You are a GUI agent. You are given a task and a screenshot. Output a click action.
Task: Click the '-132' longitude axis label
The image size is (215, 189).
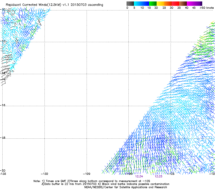pyautogui.click(x=44, y=174)
